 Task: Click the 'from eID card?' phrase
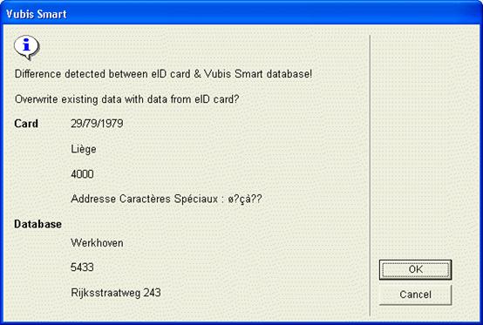(209, 99)
